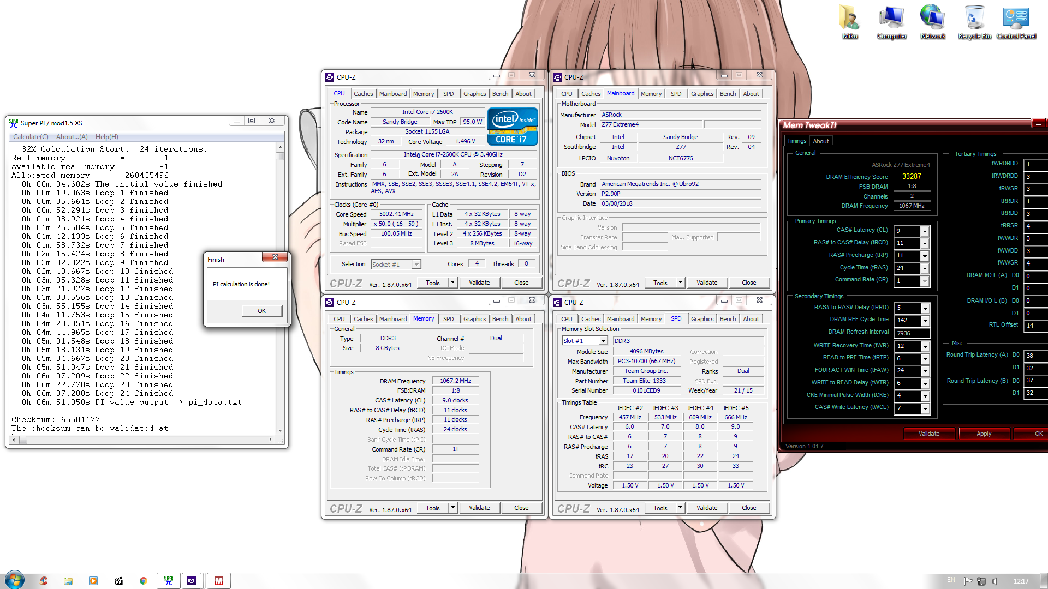Open Calculate(C) menu in Super PI

point(31,137)
